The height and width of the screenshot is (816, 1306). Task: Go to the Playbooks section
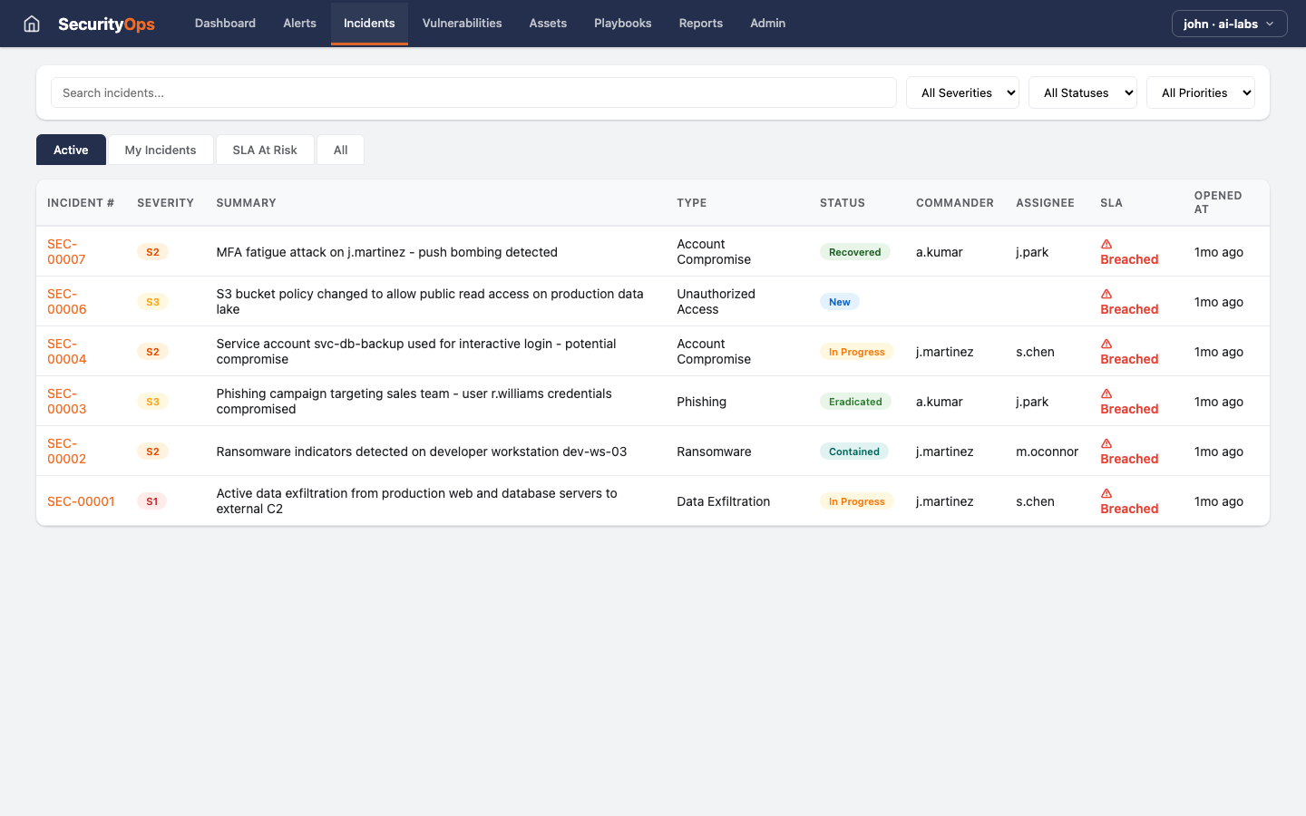pyautogui.click(x=622, y=24)
